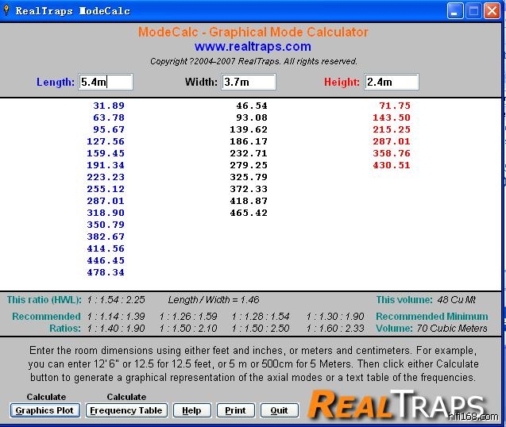
Task: Open the Help button
Action: (x=191, y=410)
